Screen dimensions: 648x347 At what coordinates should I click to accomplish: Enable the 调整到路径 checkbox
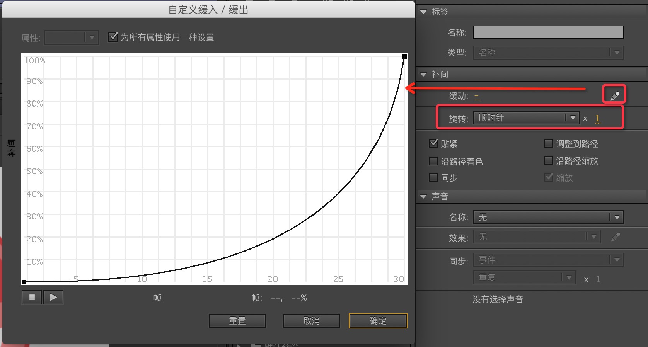548,144
